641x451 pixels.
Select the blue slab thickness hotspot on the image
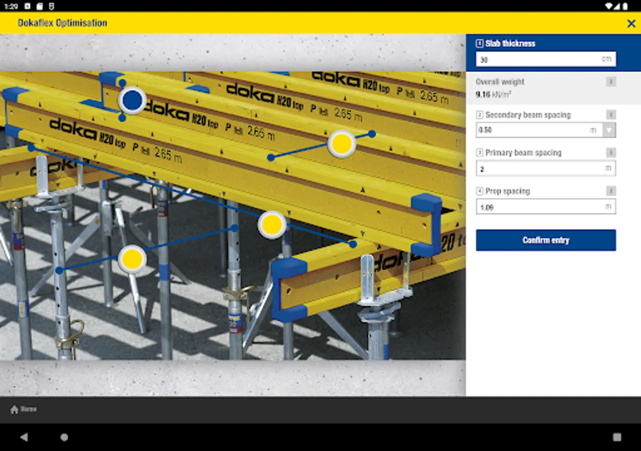[132, 100]
